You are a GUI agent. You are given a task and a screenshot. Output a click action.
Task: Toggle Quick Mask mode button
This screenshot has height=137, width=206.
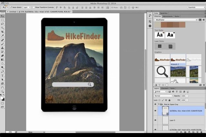point(2,104)
